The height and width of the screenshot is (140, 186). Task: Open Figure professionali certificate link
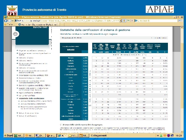point(30,93)
